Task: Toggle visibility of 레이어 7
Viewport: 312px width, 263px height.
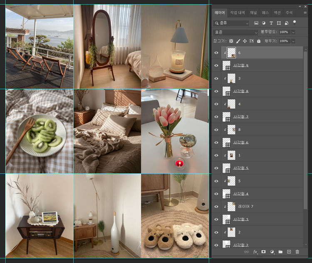Action: [x=216, y=207]
